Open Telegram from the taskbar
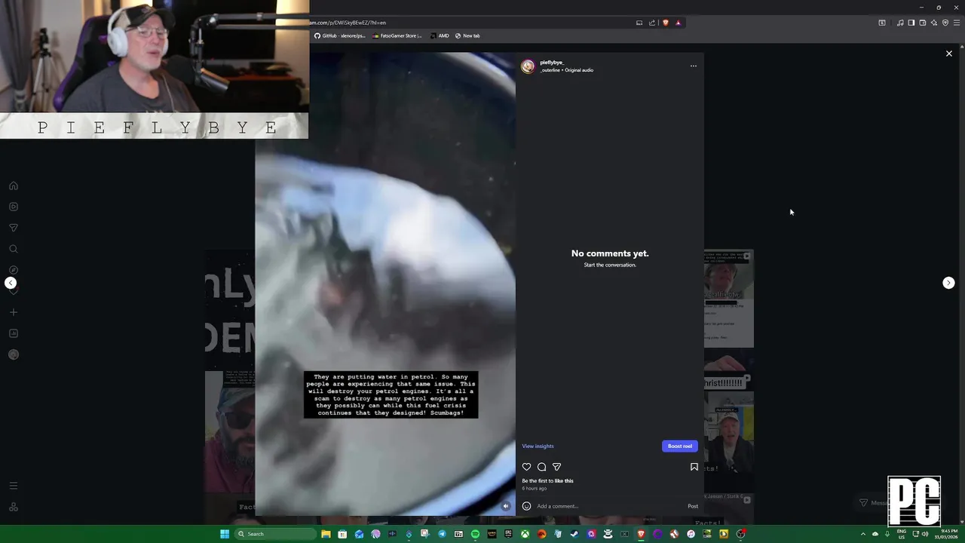The width and height of the screenshot is (965, 543). [442, 534]
